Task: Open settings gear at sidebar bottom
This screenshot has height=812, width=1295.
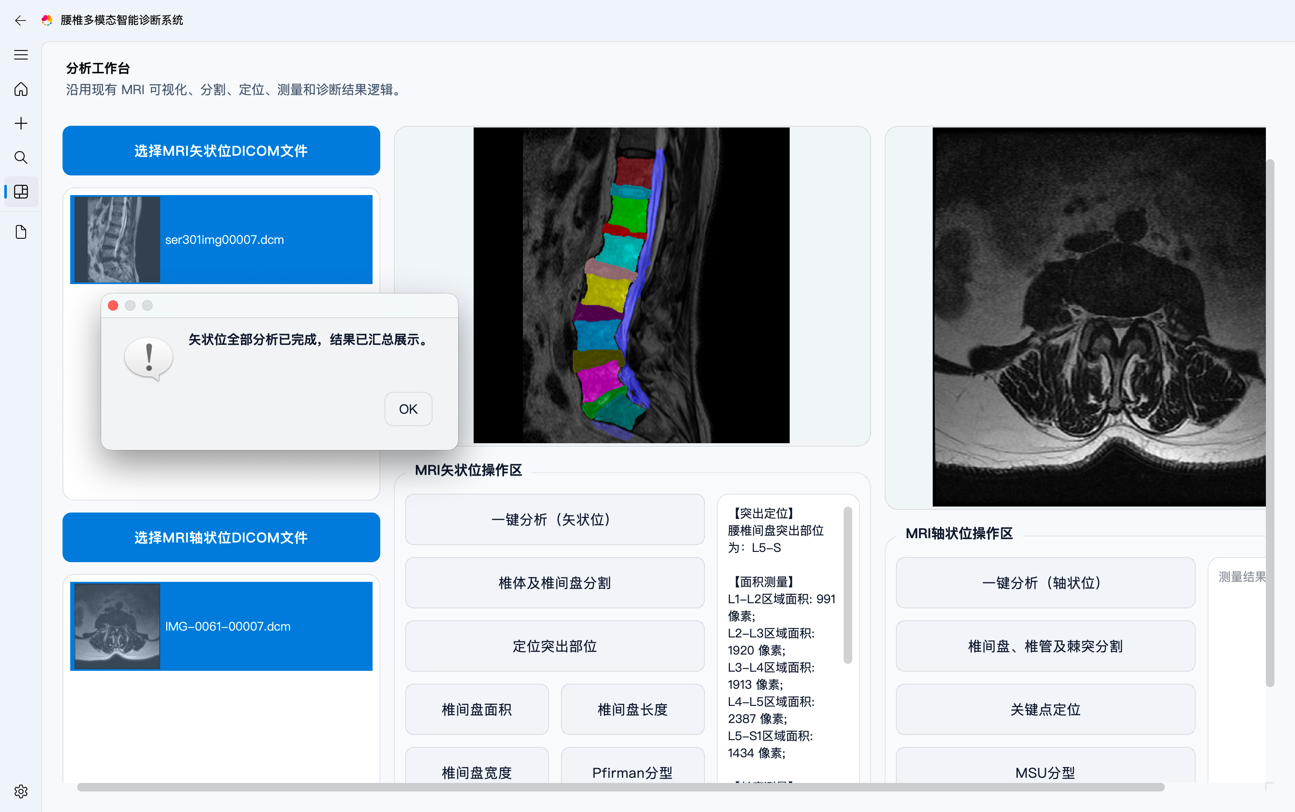Action: 21,791
